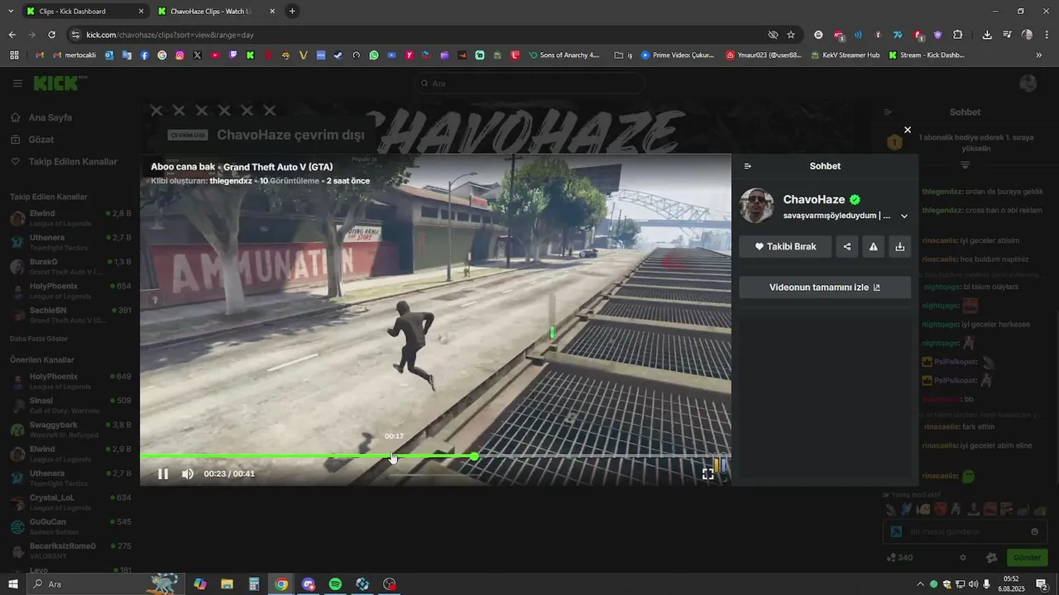
Task: Seek using the green clip progress bar handle
Action: (x=474, y=456)
